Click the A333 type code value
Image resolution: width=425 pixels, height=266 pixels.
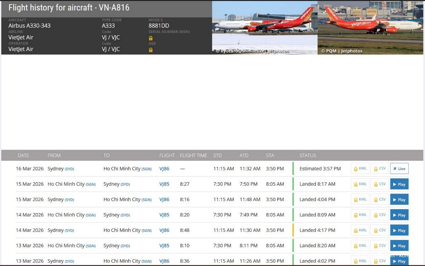[108, 25]
